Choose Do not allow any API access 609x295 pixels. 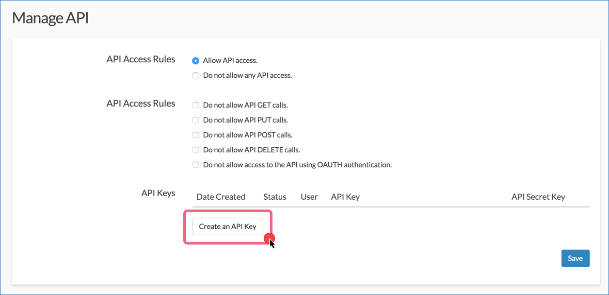tap(196, 76)
